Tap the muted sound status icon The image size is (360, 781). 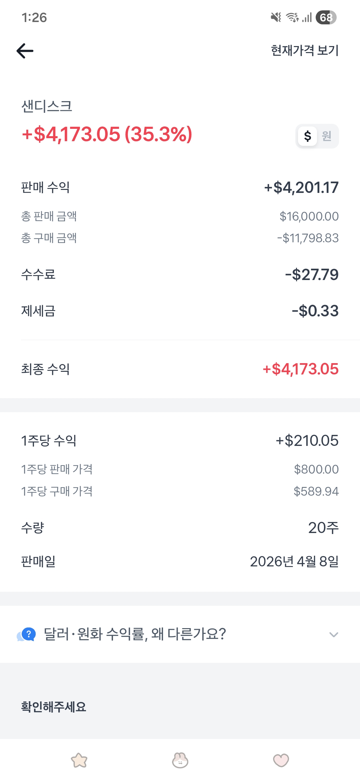coord(276,17)
